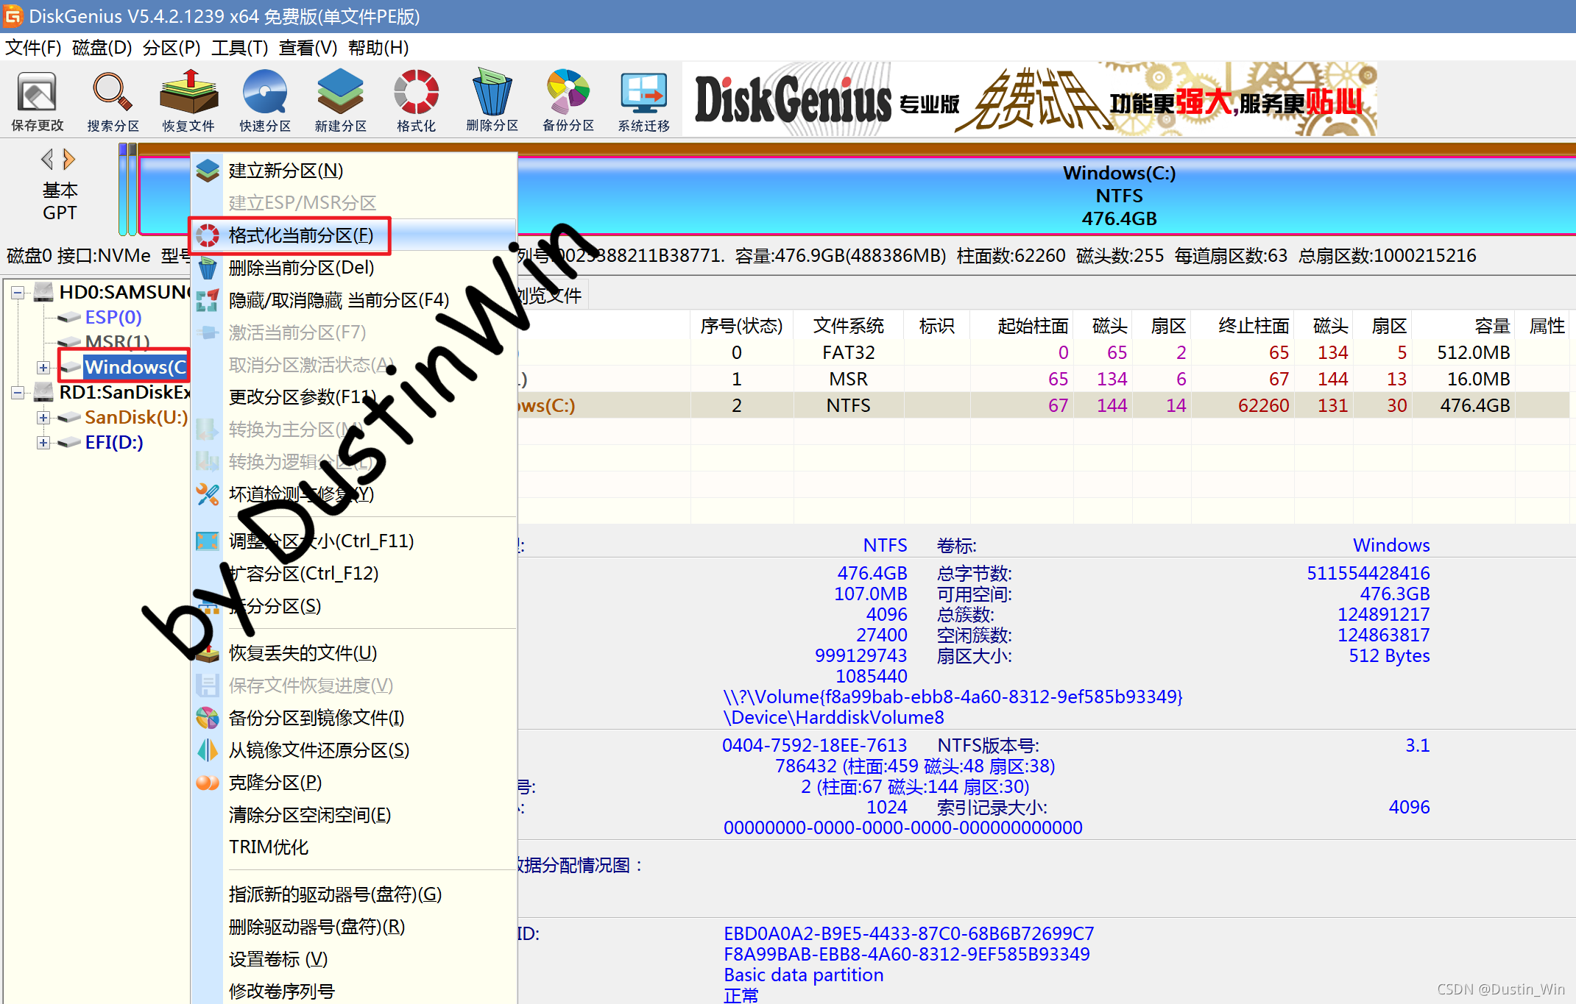
Task: Open the 查看(V) menu
Action: pos(308,48)
